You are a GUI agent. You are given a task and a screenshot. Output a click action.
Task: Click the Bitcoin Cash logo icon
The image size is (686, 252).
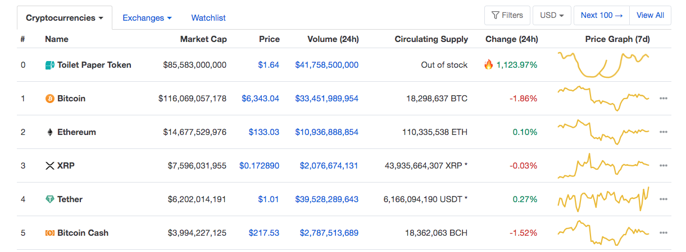tap(49, 233)
